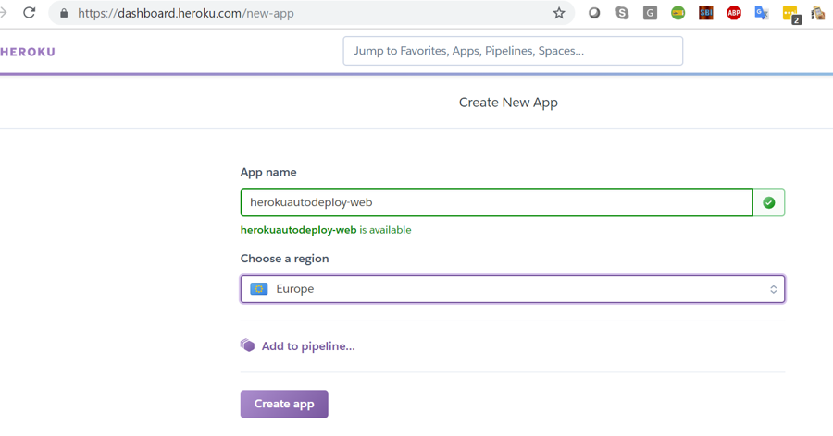Focus the Jump to Favorites search box
The width and height of the screenshot is (833, 436).
513,51
